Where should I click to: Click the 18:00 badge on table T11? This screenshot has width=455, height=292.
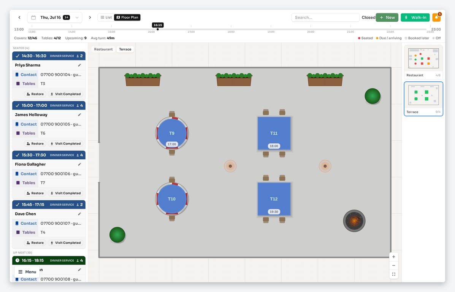point(274,146)
